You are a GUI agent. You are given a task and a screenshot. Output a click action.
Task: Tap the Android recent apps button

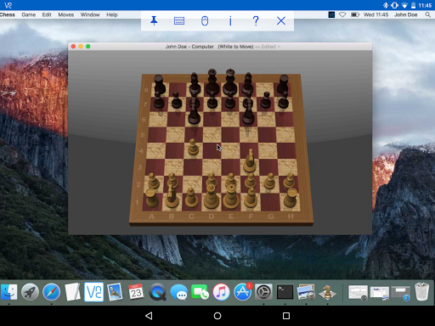point(286,316)
